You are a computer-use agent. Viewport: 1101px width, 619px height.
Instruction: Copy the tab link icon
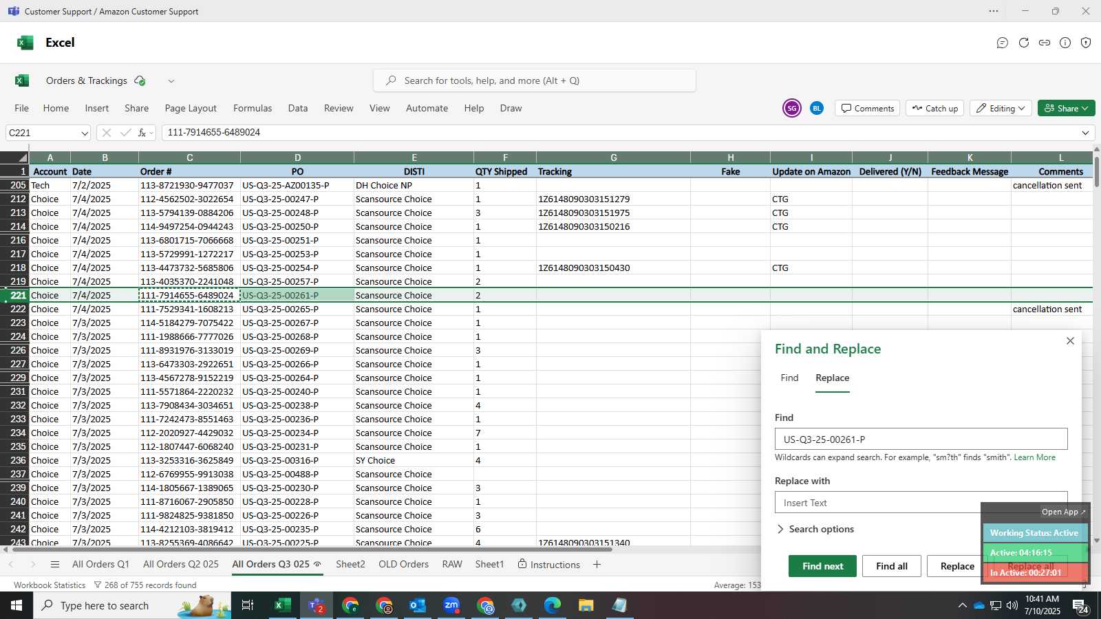point(1045,43)
